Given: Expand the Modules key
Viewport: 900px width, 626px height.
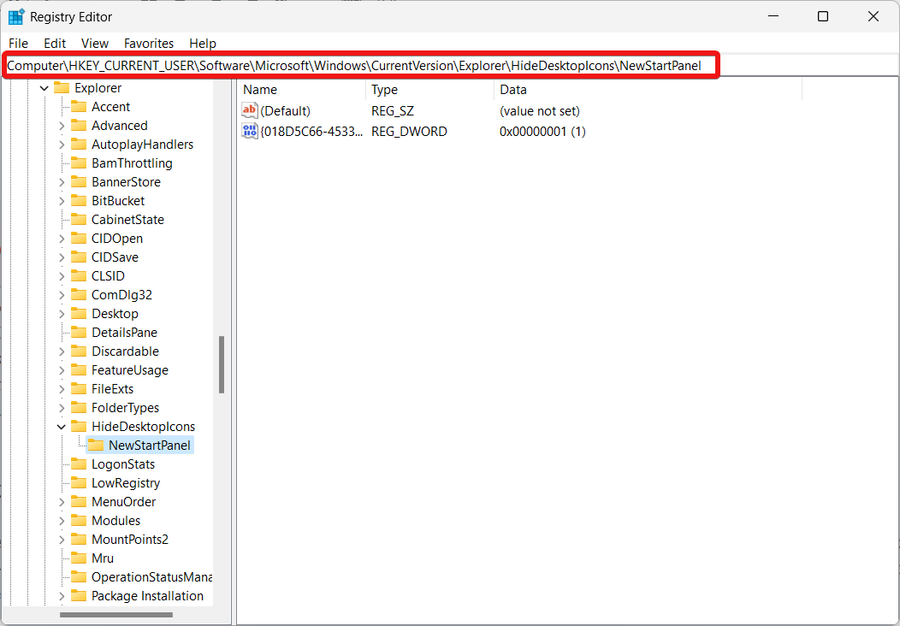Looking at the screenshot, I should click(x=62, y=521).
